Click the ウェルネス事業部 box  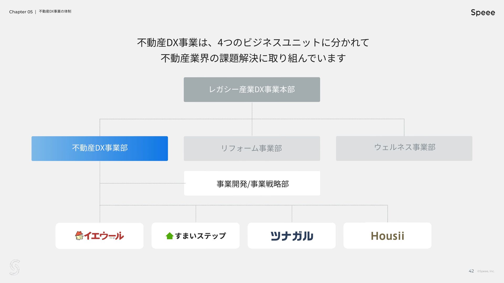pyautogui.click(x=404, y=148)
